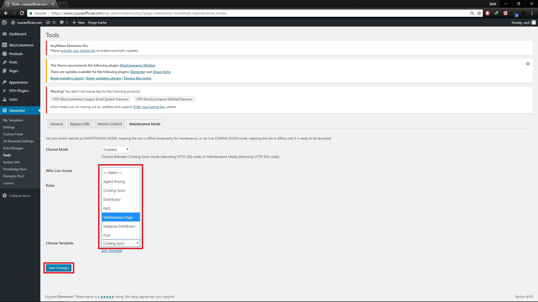
Task: Click Purge Cache in admin bar
Action: 97,22
